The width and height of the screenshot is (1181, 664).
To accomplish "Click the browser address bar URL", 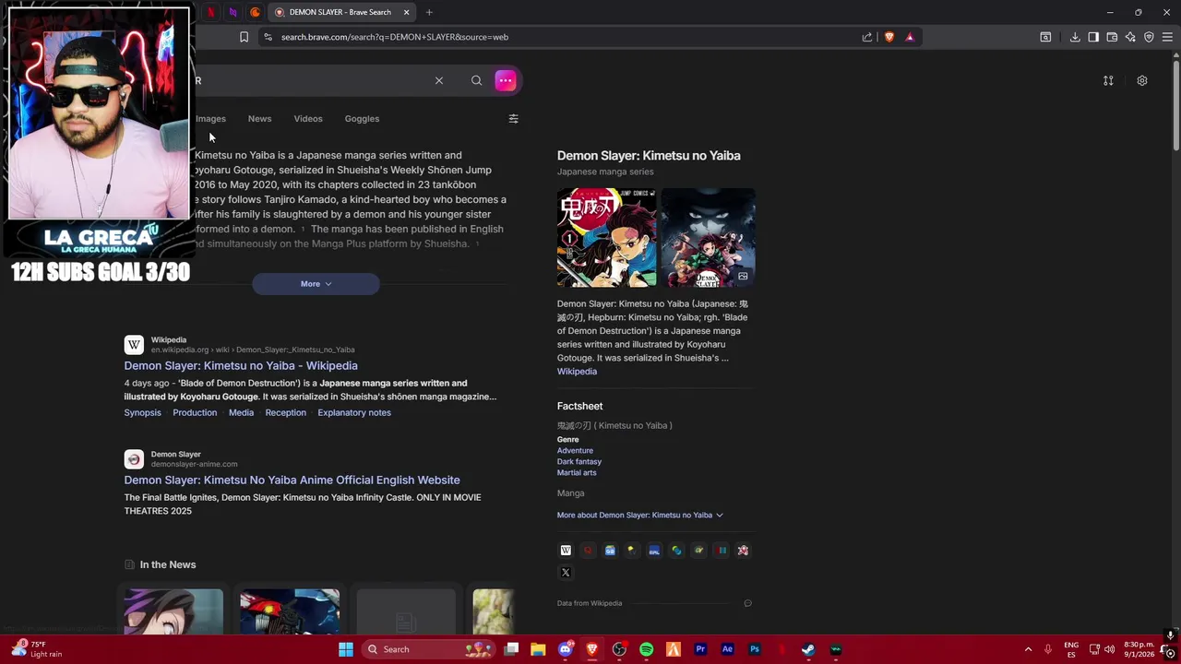I will (395, 37).
